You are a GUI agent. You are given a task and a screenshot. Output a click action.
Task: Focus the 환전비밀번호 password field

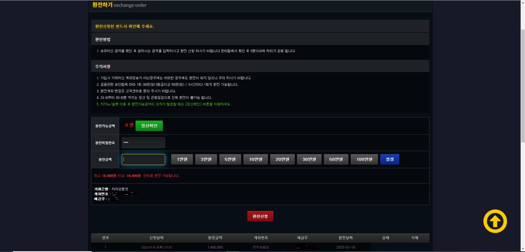[x=143, y=143]
